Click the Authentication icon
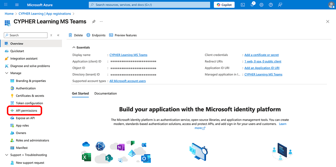The width and height of the screenshot is (336, 167). [x=12, y=88]
